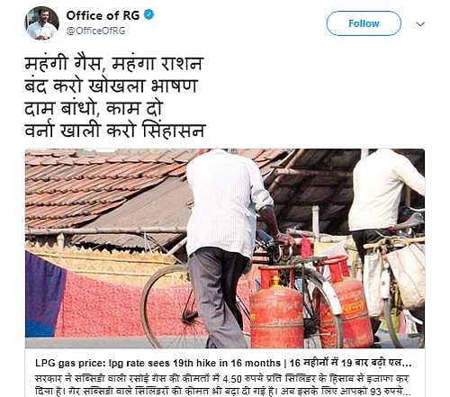
Task: Select the tweet line 'दाम बांधो, काम दो'
Action: tap(94, 108)
